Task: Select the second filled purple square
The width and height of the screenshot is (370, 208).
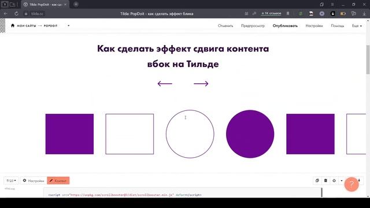Action: click(x=310, y=134)
